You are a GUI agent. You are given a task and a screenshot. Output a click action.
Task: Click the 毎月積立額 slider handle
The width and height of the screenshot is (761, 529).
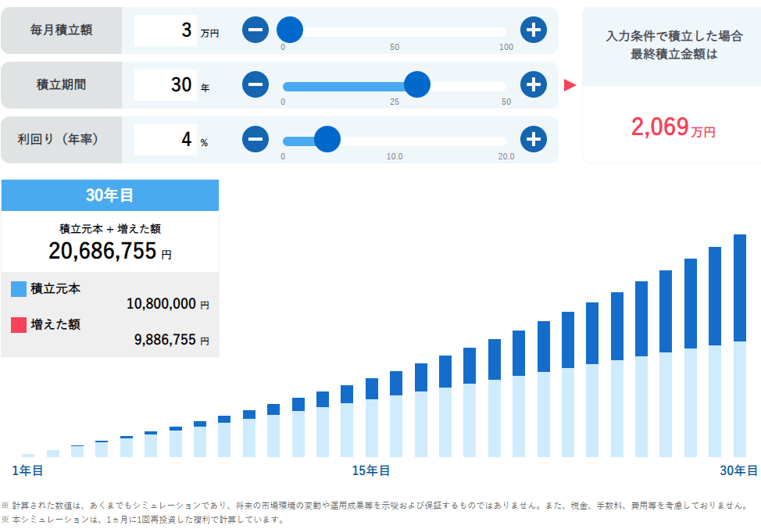click(289, 30)
